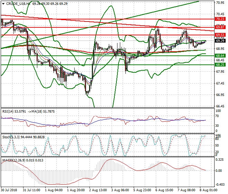
Task: Open the chart menu triangle beside CRUDE_U18,H1
Action: click(3, 4)
